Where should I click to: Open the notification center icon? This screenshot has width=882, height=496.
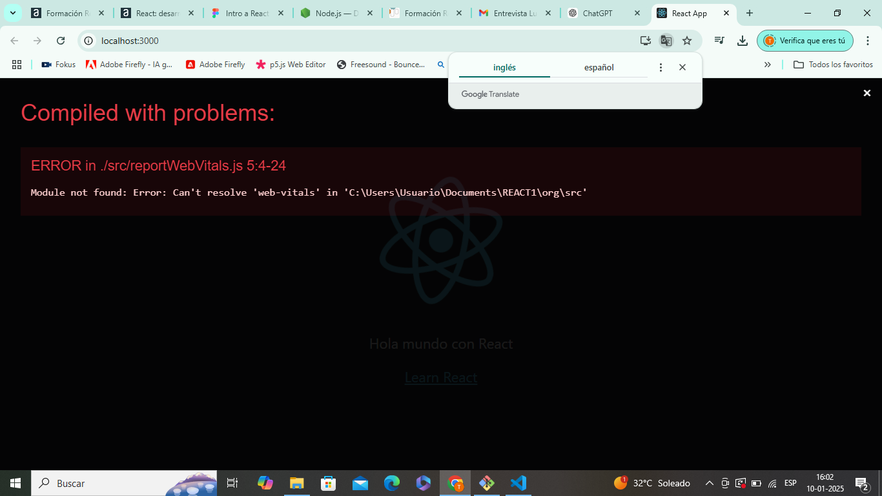(x=862, y=483)
